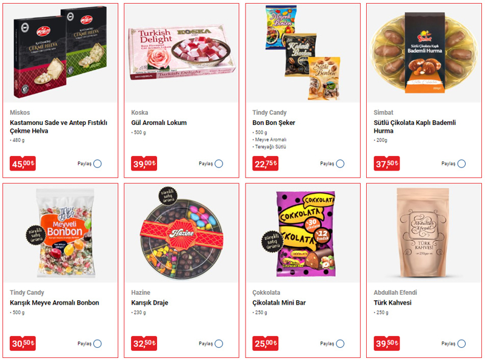This screenshot has width=485, height=361.
Task: Click the Gül Aromalı Lokum product title
Action: (x=159, y=123)
